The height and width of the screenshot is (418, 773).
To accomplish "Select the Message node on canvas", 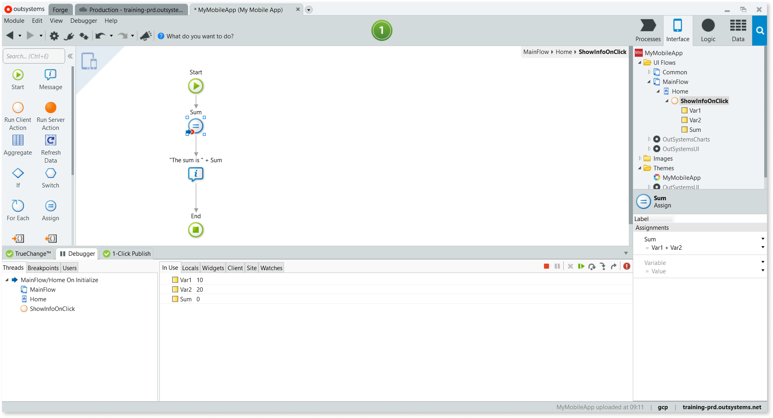I will tap(196, 174).
